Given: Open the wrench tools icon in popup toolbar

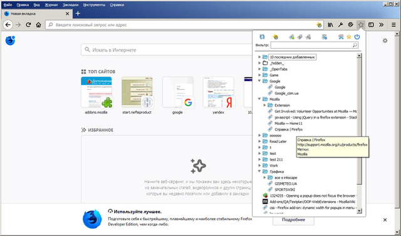Looking at the screenshot, I should click(341, 37).
